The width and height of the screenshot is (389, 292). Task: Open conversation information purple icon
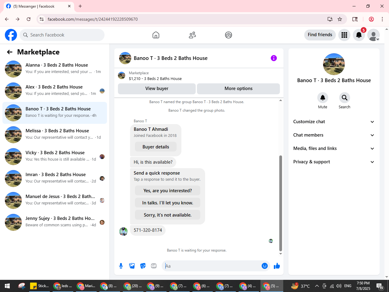click(x=274, y=58)
